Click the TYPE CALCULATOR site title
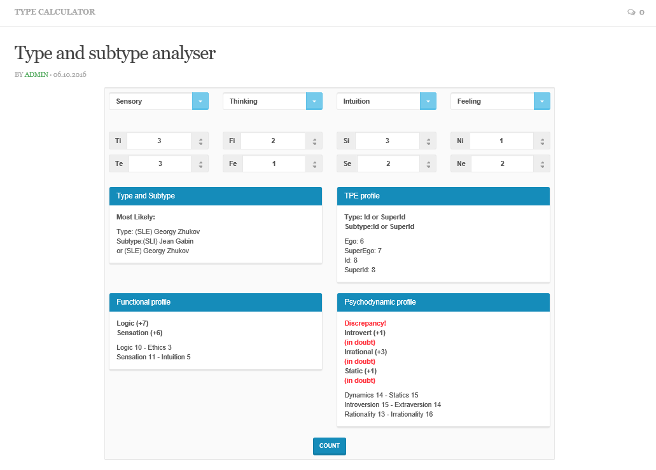This screenshot has width=656, height=470. 55,11
